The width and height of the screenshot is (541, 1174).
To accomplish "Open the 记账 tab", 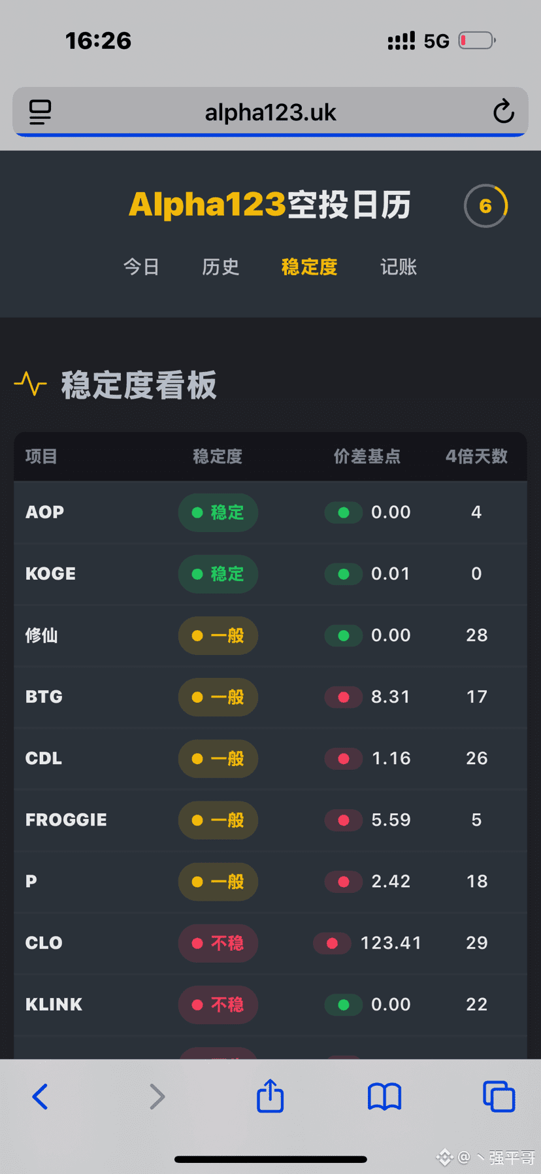I will tap(399, 267).
